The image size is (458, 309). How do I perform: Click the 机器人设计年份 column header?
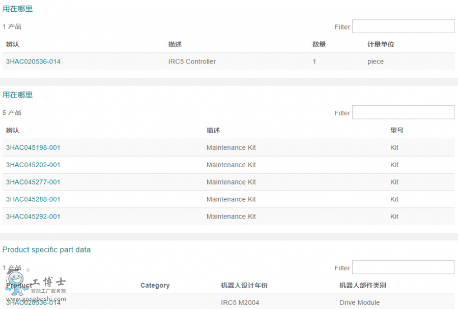click(244, 285)
